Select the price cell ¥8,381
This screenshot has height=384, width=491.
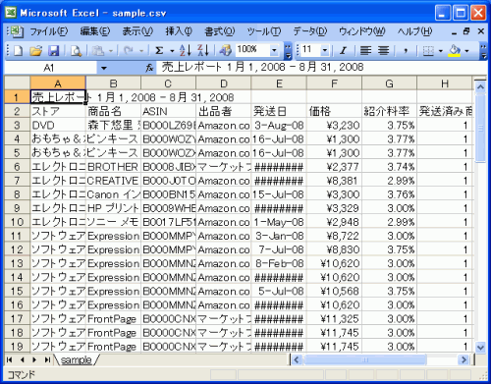click(x=334, y=181)
